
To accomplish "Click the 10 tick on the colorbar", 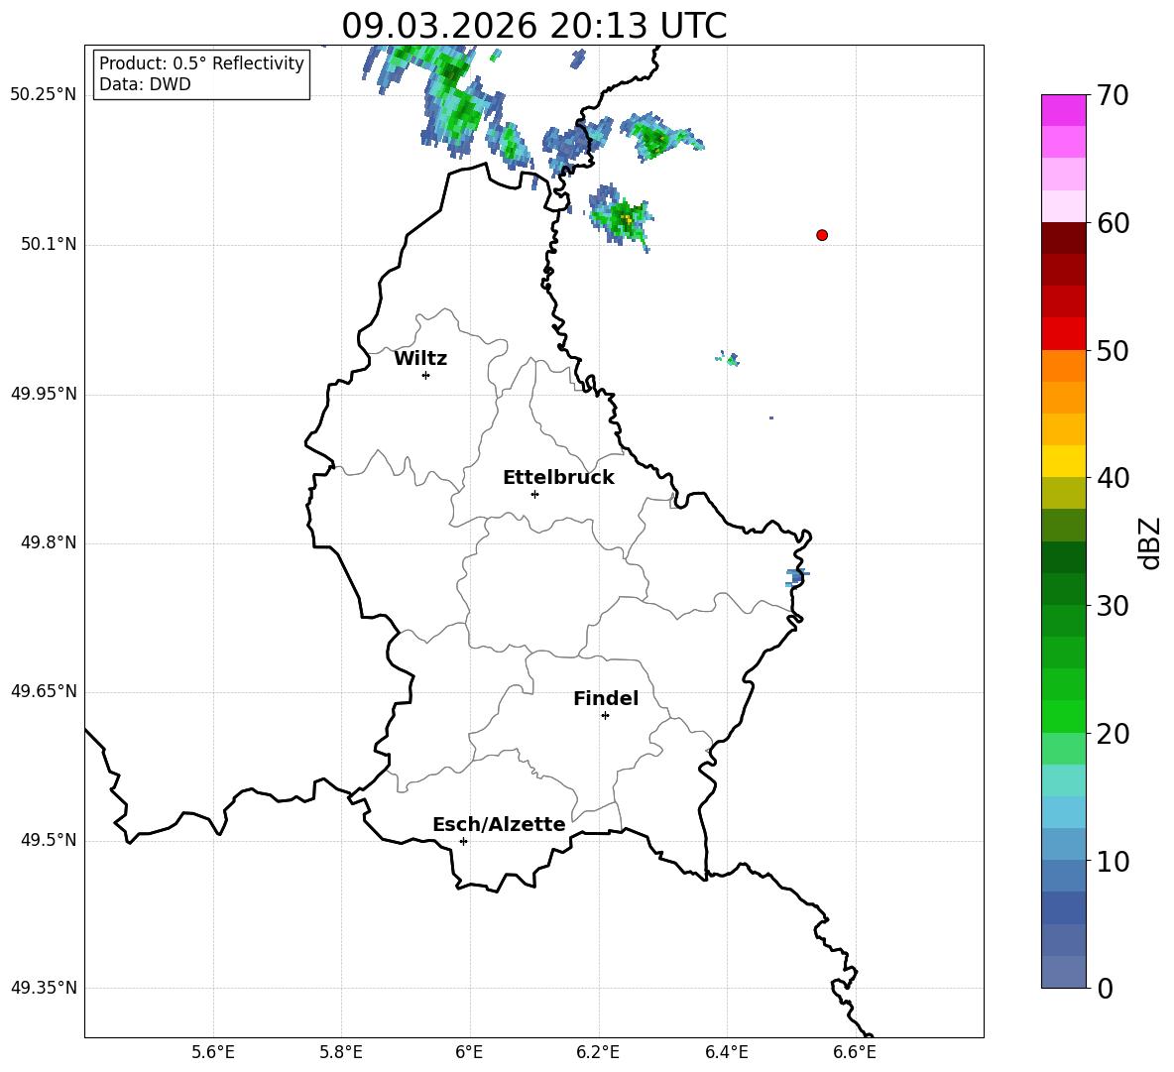I will (1113, 861).
